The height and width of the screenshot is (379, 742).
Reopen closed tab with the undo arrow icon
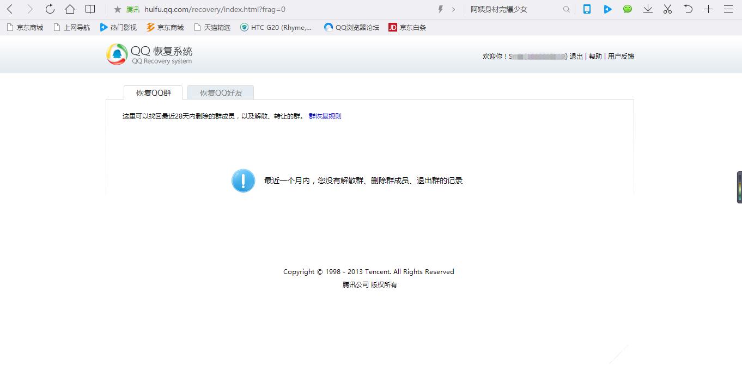tap(688, 9)
